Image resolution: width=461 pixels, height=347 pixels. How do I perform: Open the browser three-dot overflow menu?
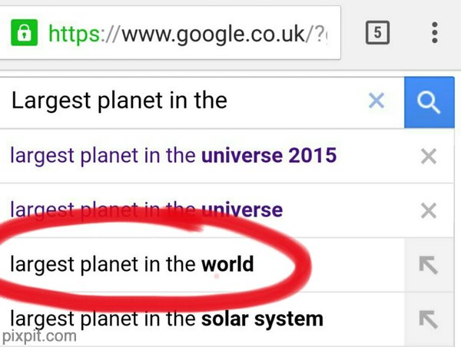coord(434,32)
